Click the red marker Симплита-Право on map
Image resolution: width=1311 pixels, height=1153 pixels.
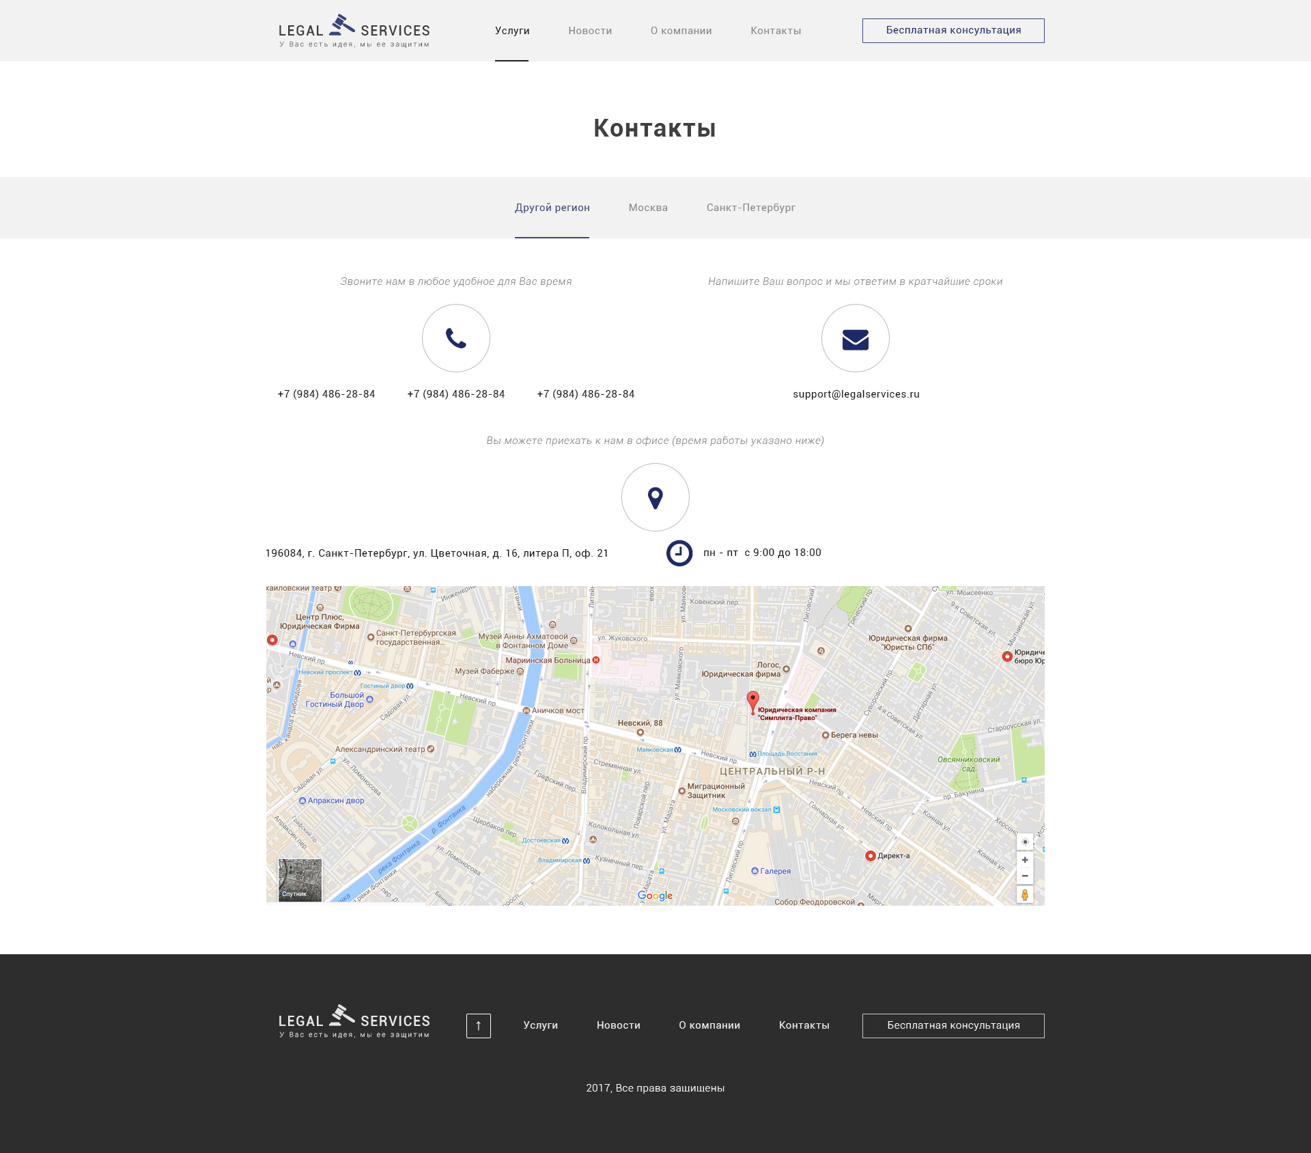(752, 702)
